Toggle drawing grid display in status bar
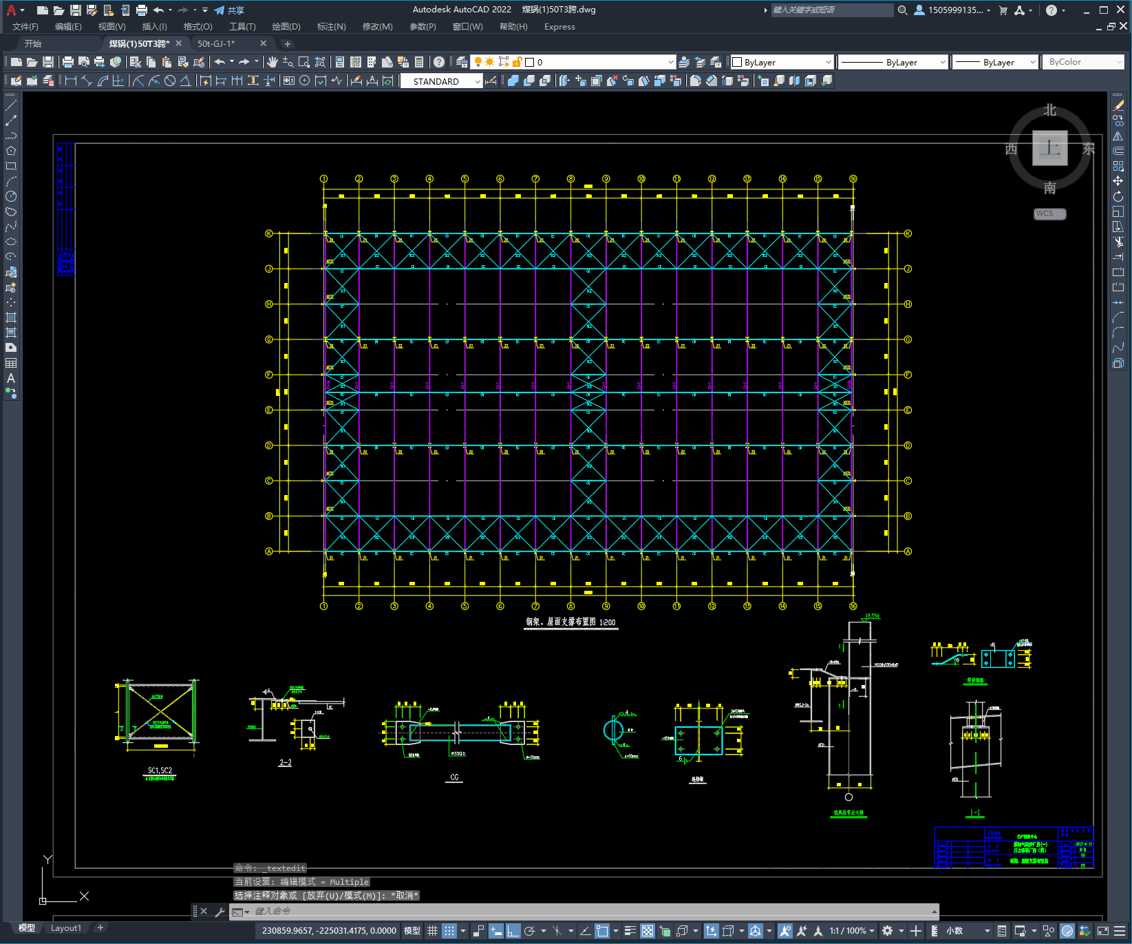Image resolution: width=1132 pixels, height=944 pixels. pyautogui.click(x=432, y=931)
